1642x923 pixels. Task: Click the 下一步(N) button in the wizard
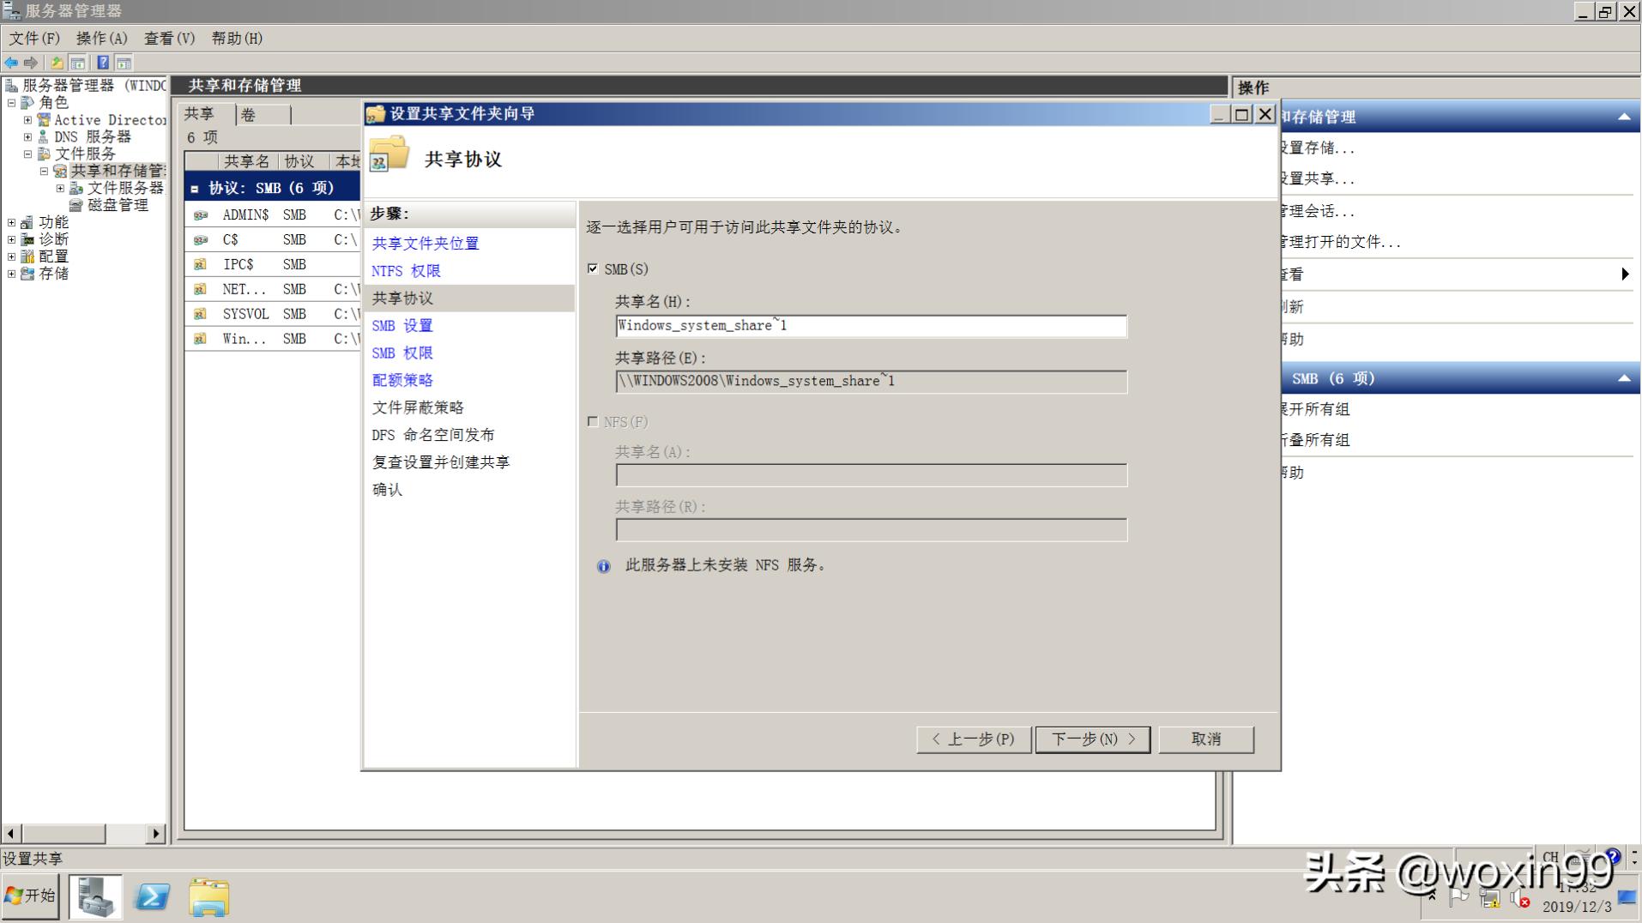click(x=1092, y=739)
